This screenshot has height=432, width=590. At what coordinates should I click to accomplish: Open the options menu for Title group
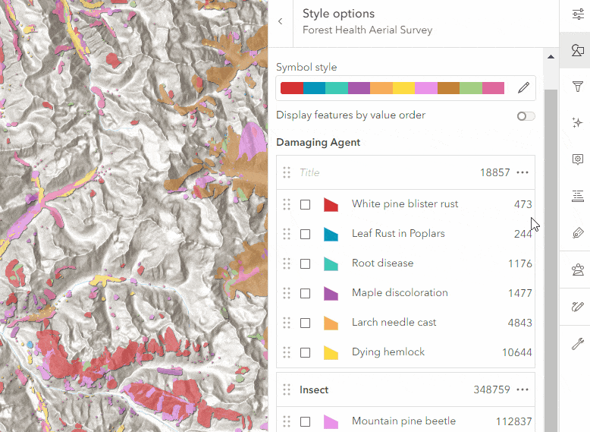523,172
